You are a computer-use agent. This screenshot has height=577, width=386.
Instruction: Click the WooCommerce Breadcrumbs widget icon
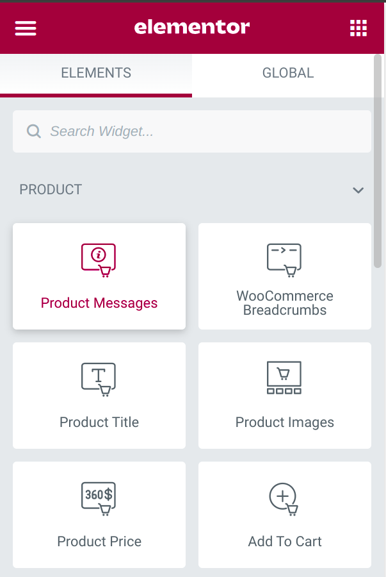click(x=284, y=260)
